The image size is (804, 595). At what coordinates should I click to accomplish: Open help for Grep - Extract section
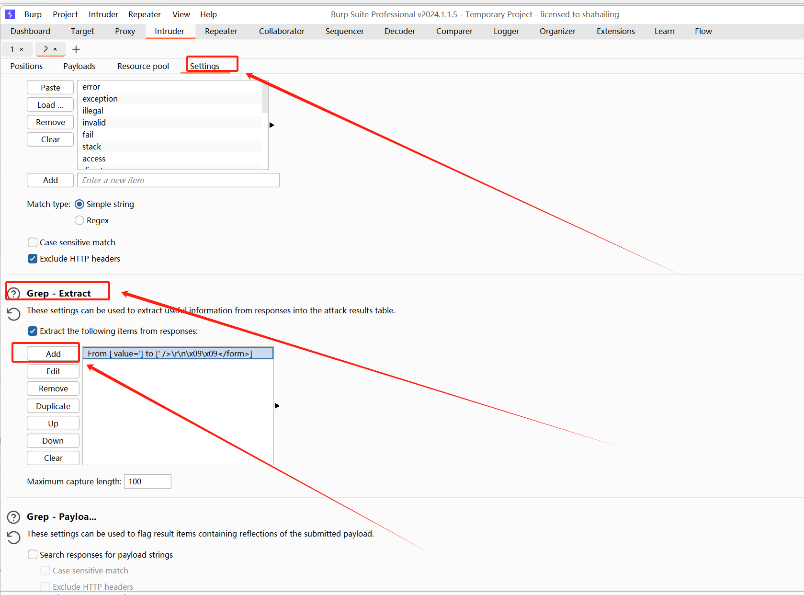pos(14,294)
